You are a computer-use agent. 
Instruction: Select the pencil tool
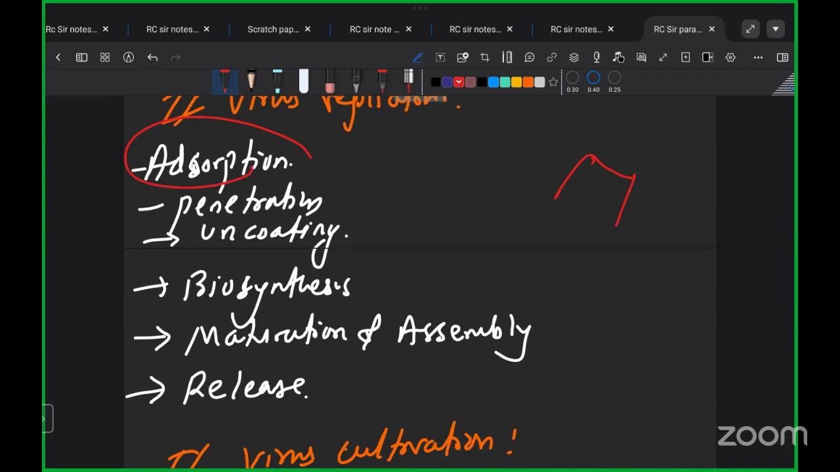pos(251,81)
